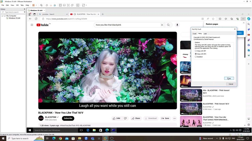
Task: Open Edge Settings and more ellipsis
Action: pyautogui.click(x=243, y=19)
